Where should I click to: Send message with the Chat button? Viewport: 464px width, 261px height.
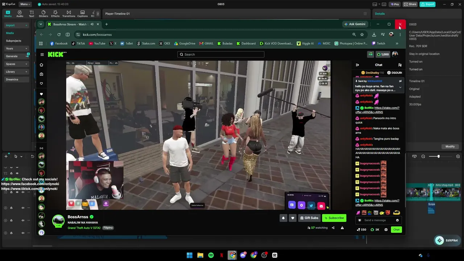[397, 229]
